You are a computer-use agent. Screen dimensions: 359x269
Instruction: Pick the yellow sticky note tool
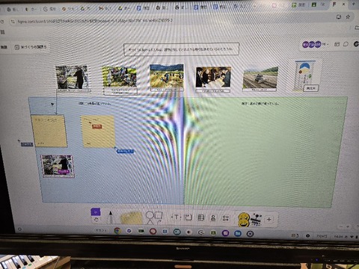(132, 217)
